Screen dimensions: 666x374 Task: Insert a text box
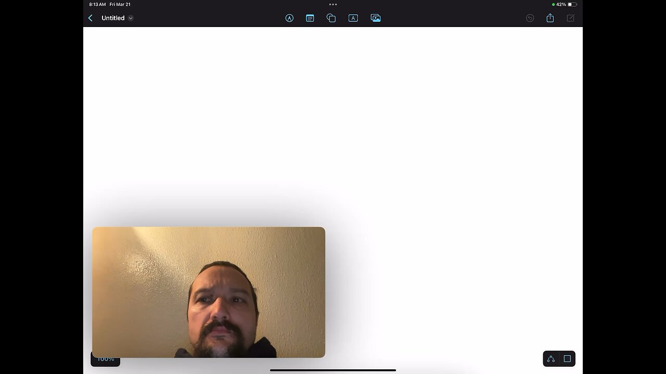[x=353, y=18]
